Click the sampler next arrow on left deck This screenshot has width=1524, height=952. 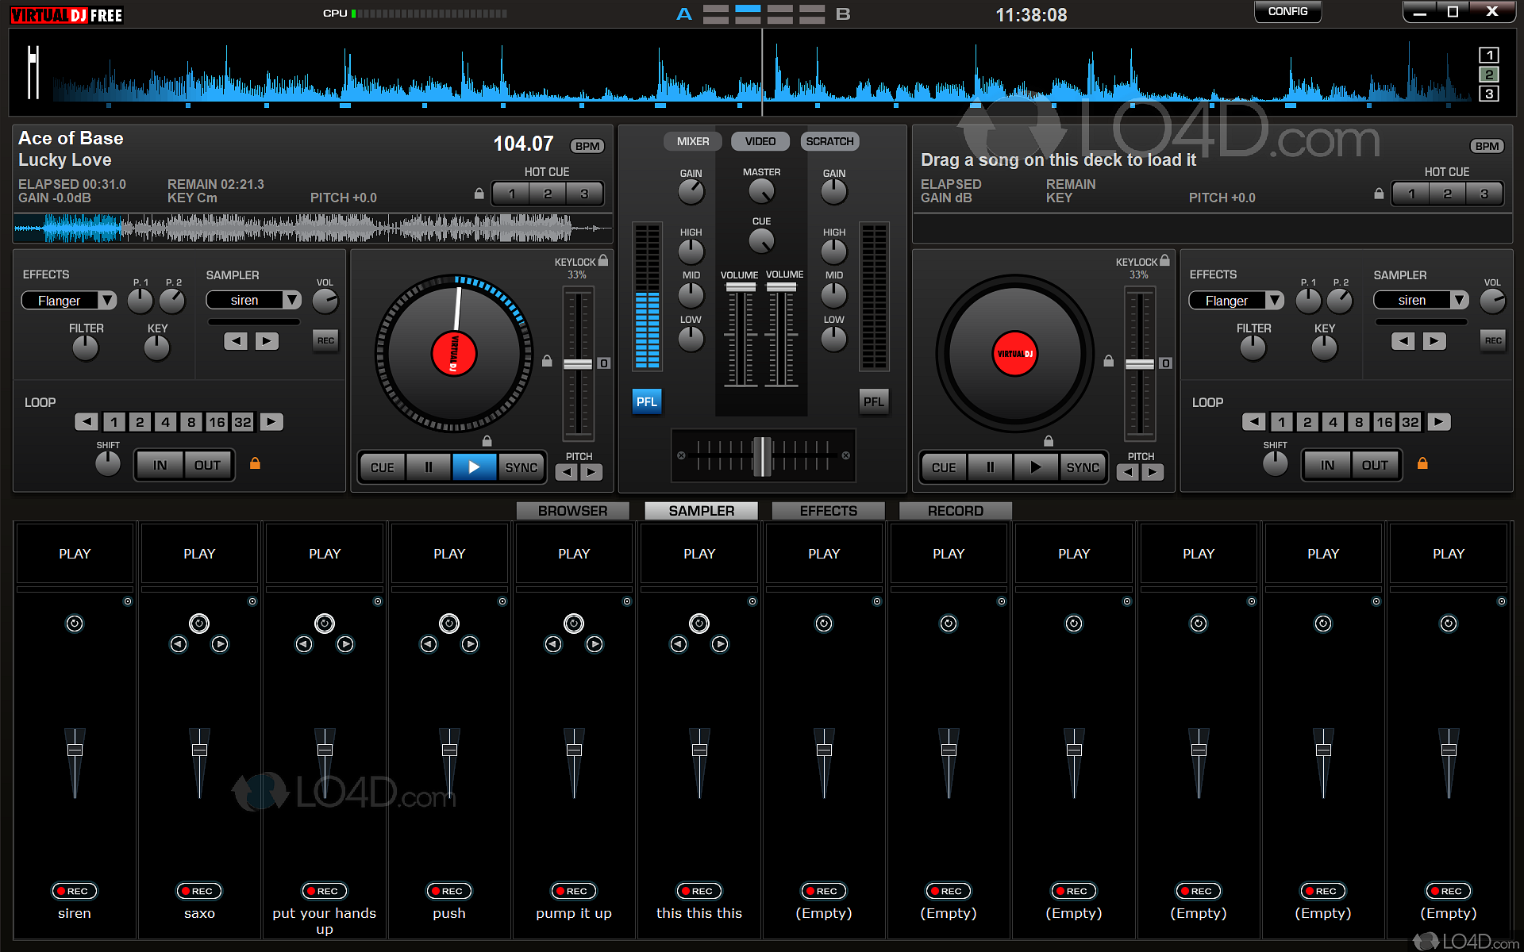(x=267, y=341)
